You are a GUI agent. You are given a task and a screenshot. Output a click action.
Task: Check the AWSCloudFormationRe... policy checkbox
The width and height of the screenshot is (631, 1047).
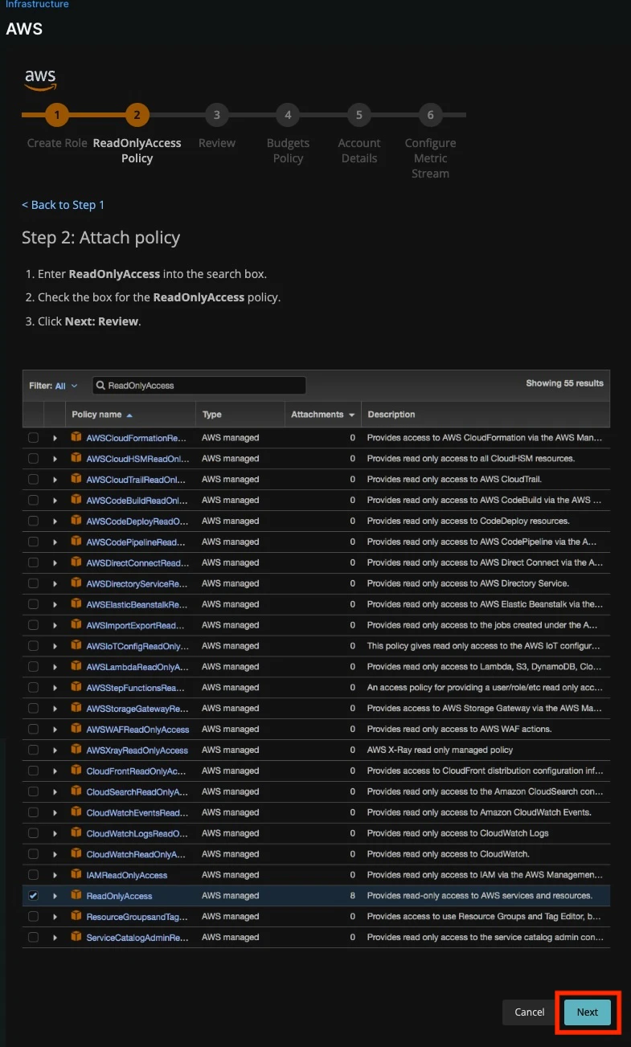click(x=33, y=438)
